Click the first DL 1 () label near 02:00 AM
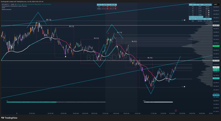This screenshot has height=121, width=221. click(49, 20)
